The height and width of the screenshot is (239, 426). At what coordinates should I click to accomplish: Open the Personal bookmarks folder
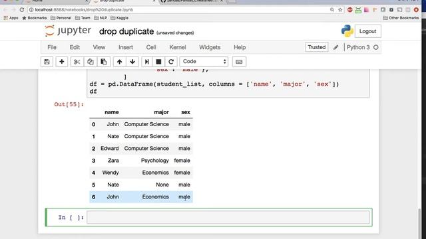(61, 18)
